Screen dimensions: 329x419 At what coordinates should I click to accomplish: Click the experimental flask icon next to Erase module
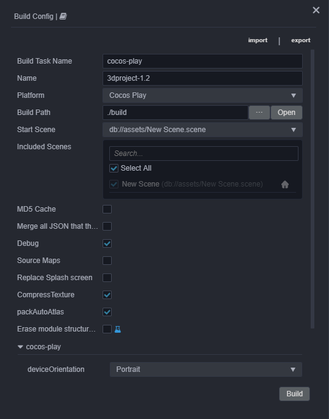(118, 329)
